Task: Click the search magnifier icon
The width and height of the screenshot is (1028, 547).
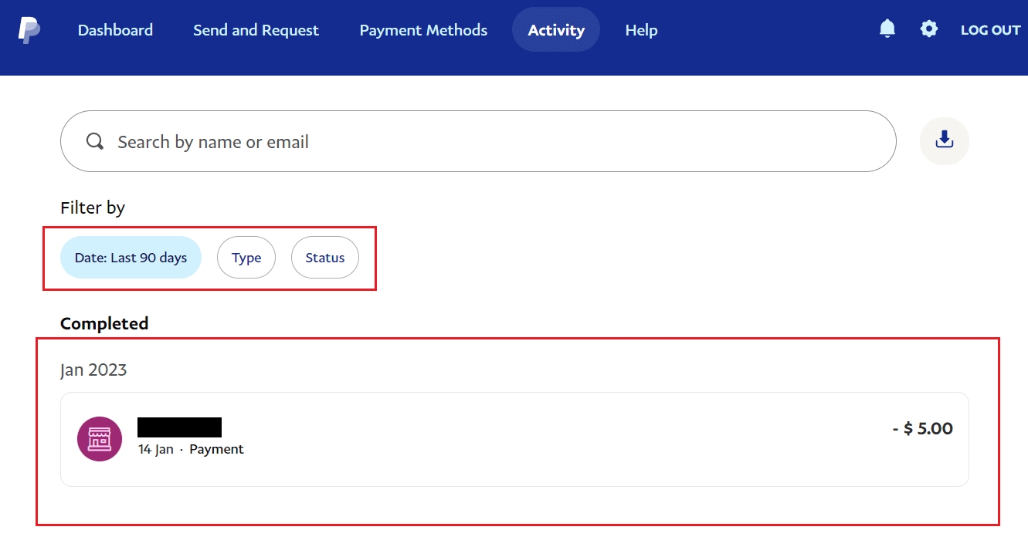Action: coord(94,141)
